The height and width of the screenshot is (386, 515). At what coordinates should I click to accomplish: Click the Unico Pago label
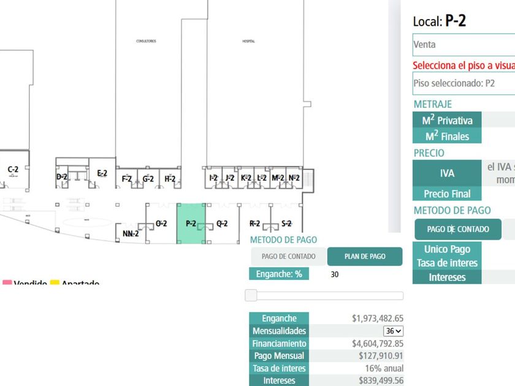pyautogui.click(x=447, y=249)
